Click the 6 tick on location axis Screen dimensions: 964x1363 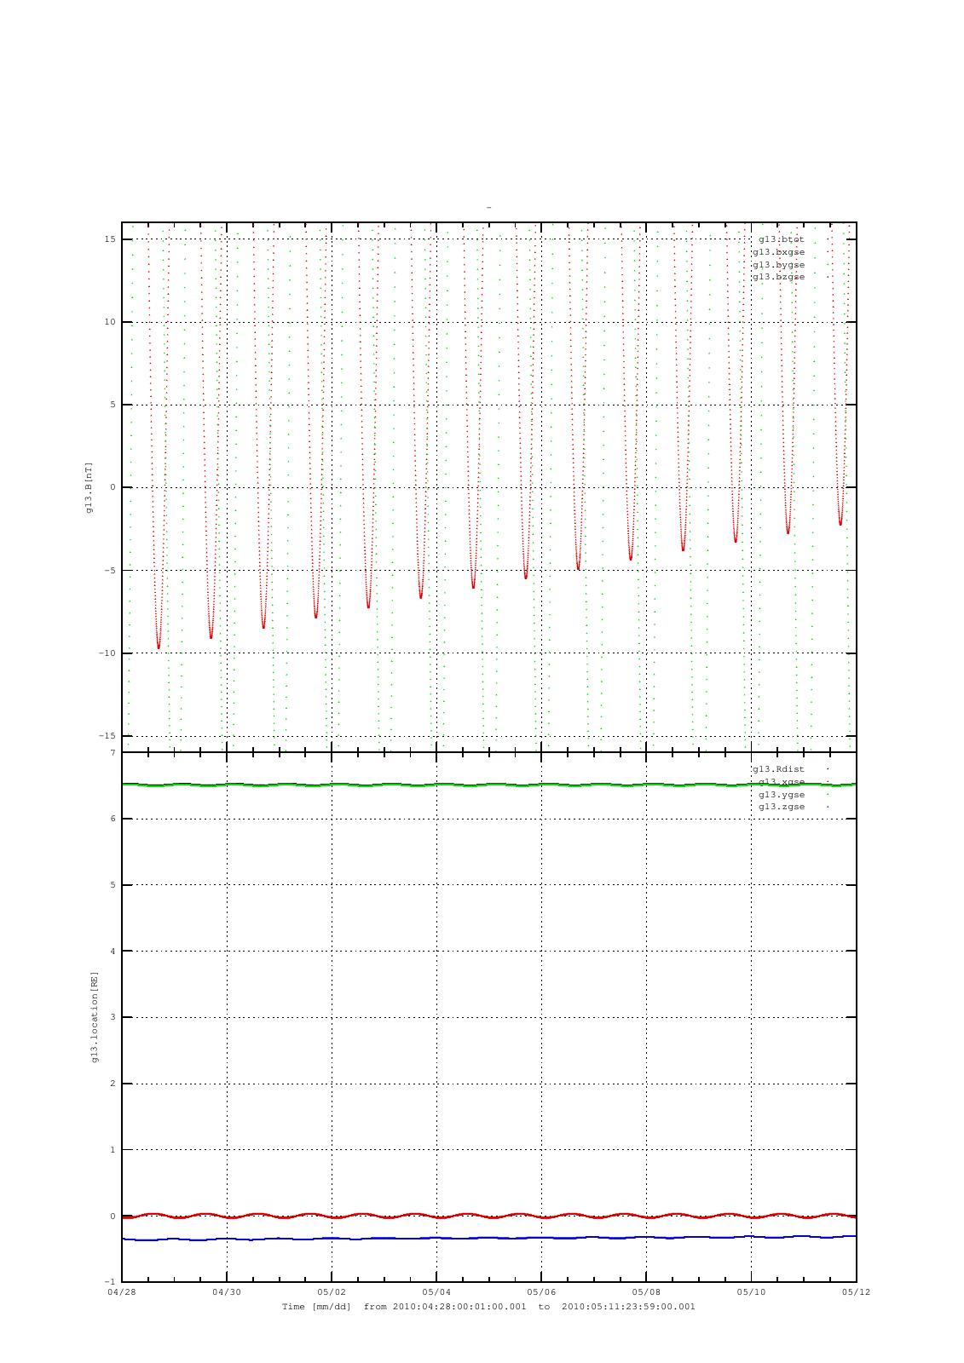click(x=113, y=820)
